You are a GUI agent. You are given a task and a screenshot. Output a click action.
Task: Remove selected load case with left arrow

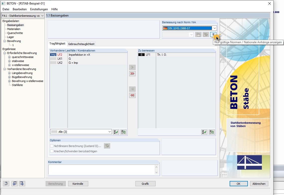click(x=132, y=89)
